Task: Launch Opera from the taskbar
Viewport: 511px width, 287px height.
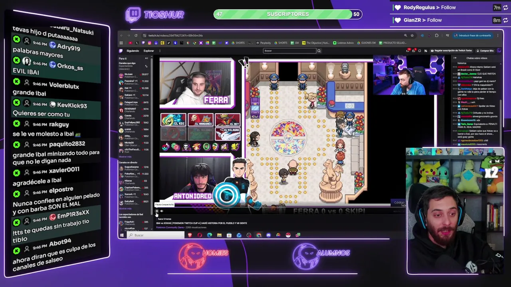Action: pos(200,235)
